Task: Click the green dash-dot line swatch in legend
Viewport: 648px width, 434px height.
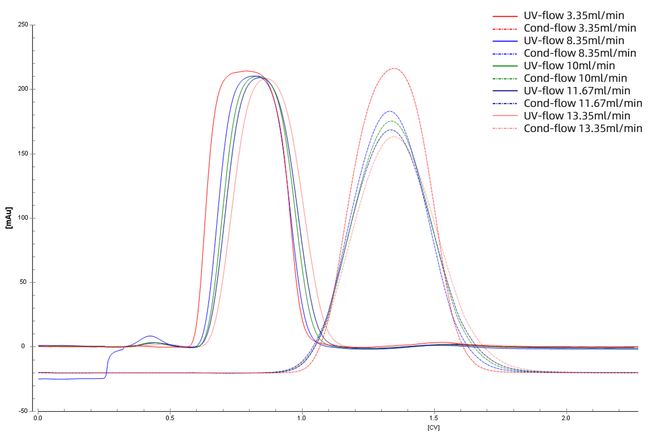Action: pyautogui.click(x=505, y=79)
